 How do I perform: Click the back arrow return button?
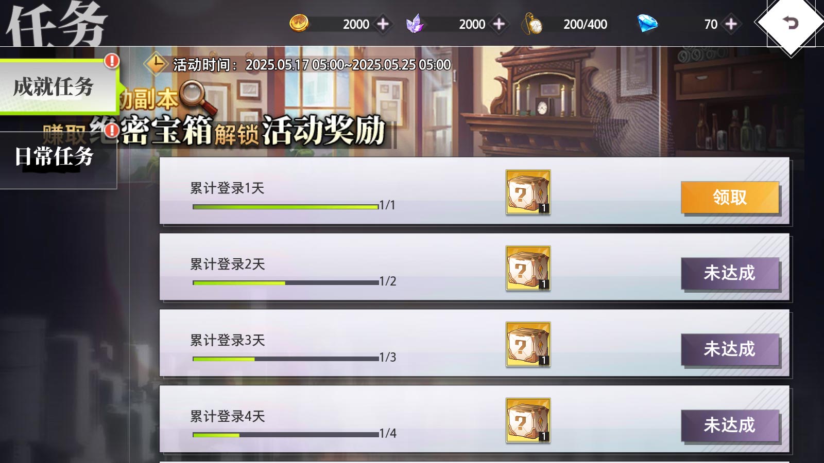click(x=791, y=23)
